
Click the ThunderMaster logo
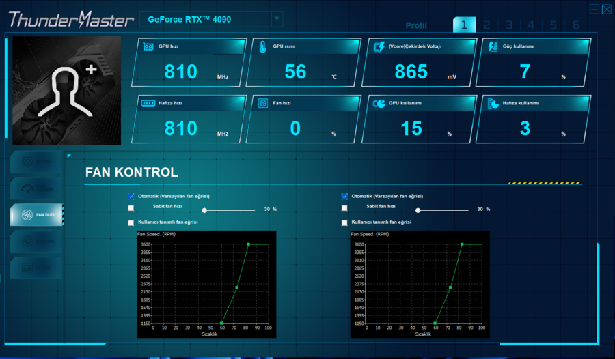(71, 20)
